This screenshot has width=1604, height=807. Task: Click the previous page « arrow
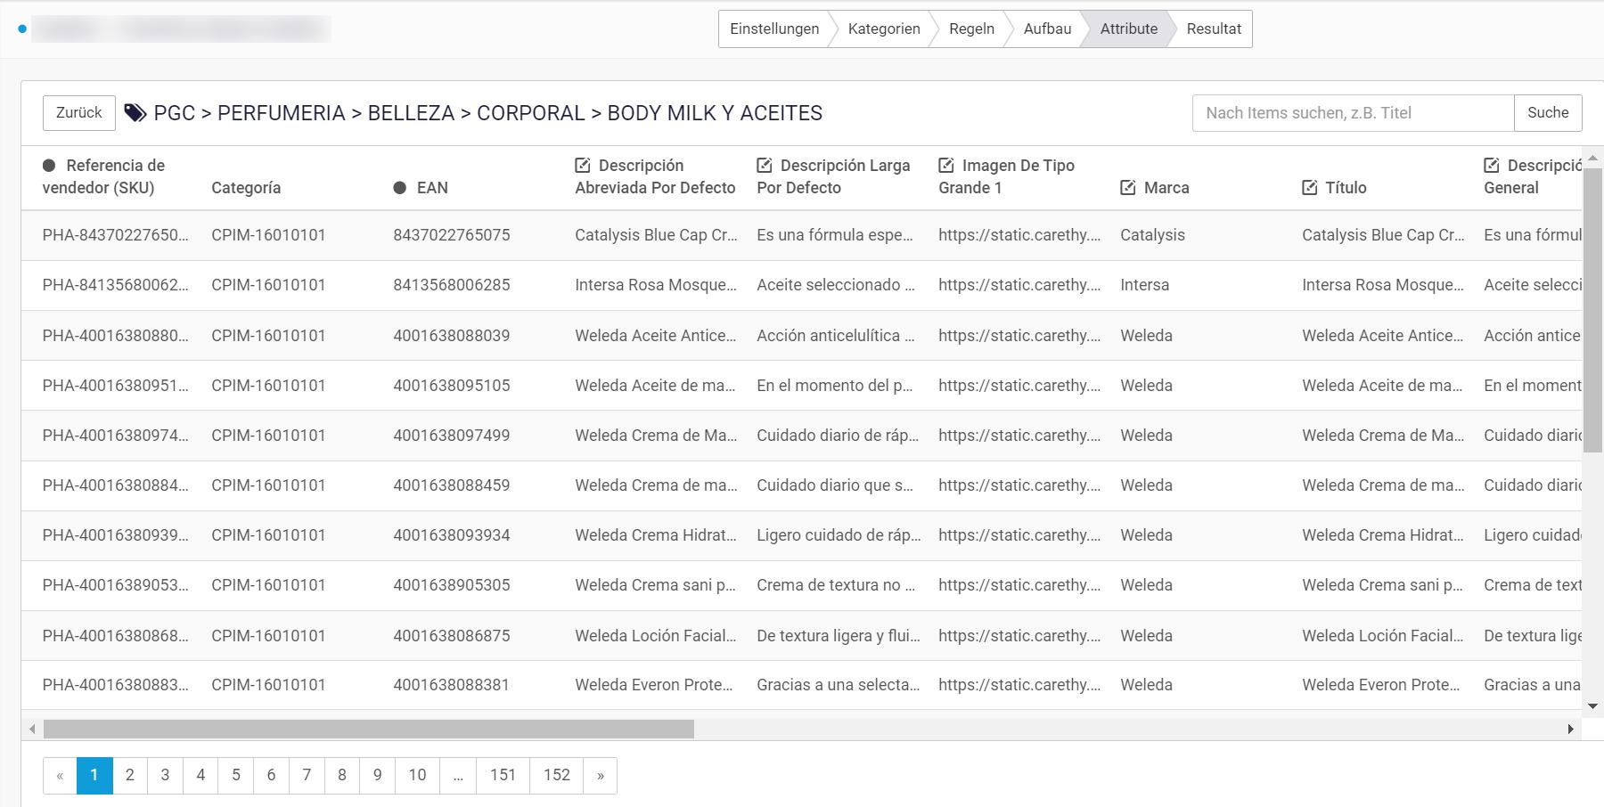point(60,775)
